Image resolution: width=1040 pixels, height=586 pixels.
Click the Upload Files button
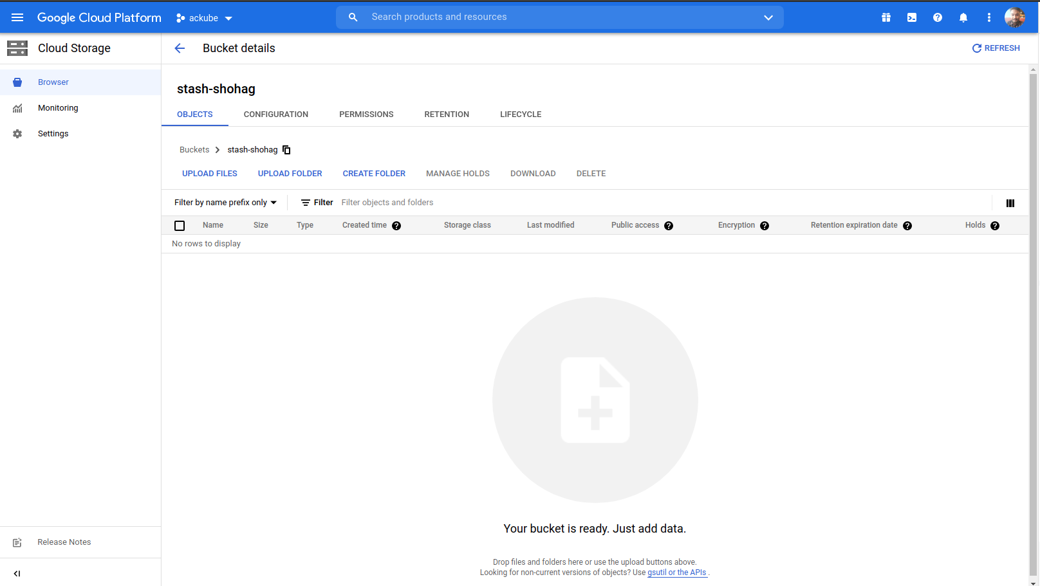pos(210,174)
